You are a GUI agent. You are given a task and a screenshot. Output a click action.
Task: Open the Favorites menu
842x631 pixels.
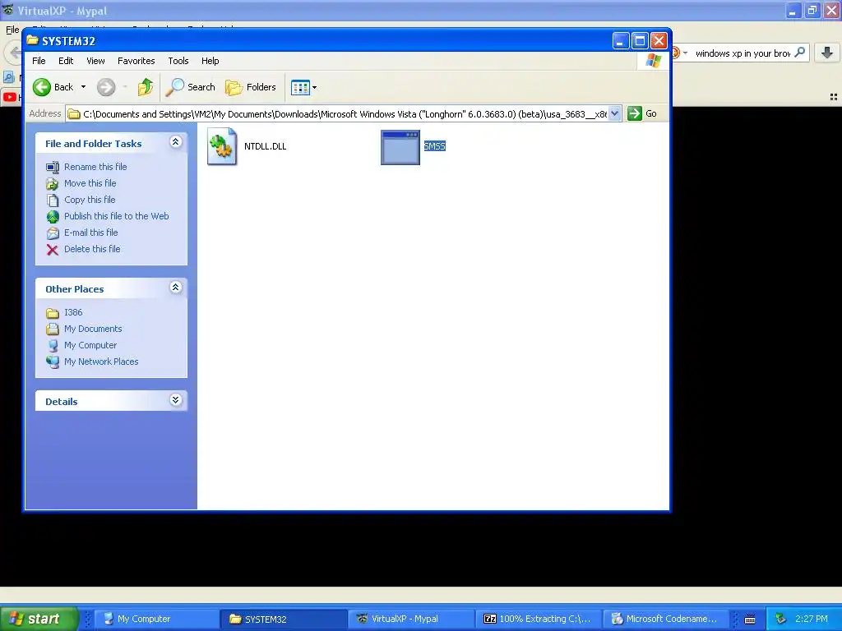(x=136, y=61)
